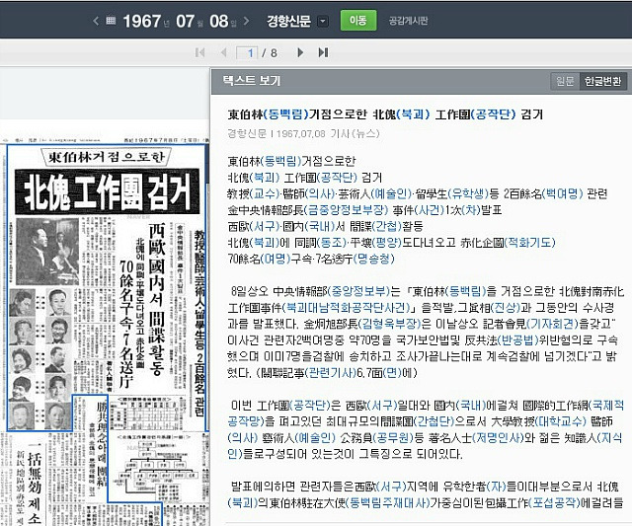The width and height of the screenshot is (632, 526).
Task: Click paragraph starting 발표에의하면 관련자들은
Action: (426, 494)
